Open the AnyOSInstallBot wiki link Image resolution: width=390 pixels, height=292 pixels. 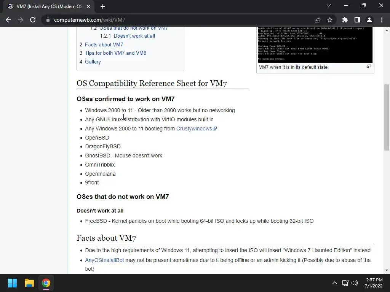coord(104,260)
